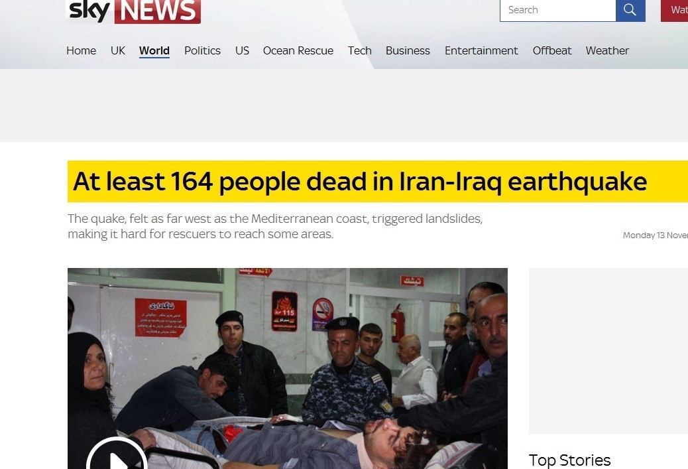Select the World navigation tab
This screenshot has width=688, height=469.
154,50
